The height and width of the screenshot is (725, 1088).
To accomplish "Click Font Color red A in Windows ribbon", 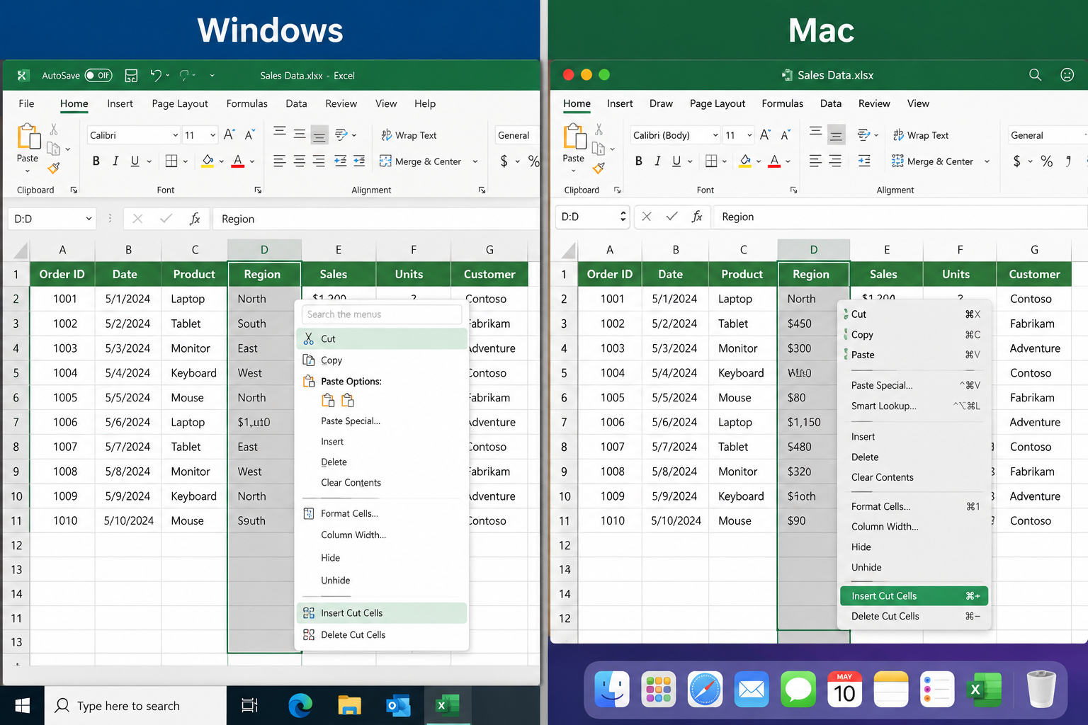I will [238, 161].
